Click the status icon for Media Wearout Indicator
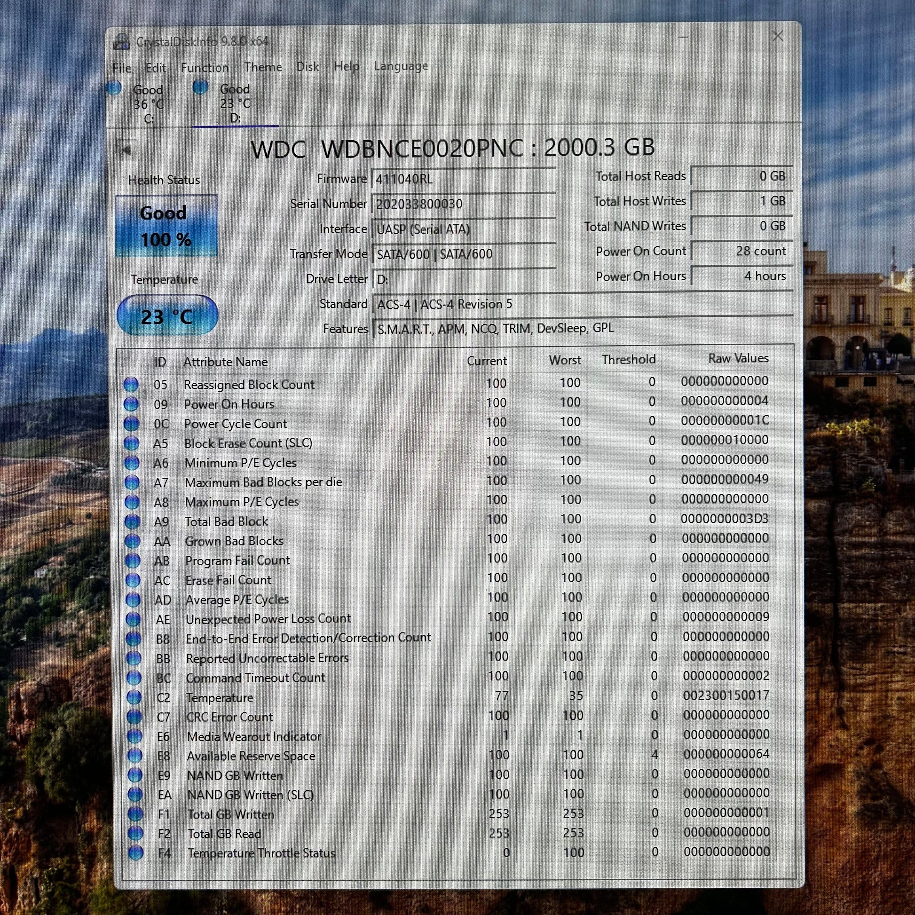The width and height of the screenshot is (915, 915). click(x=135, y=736)
